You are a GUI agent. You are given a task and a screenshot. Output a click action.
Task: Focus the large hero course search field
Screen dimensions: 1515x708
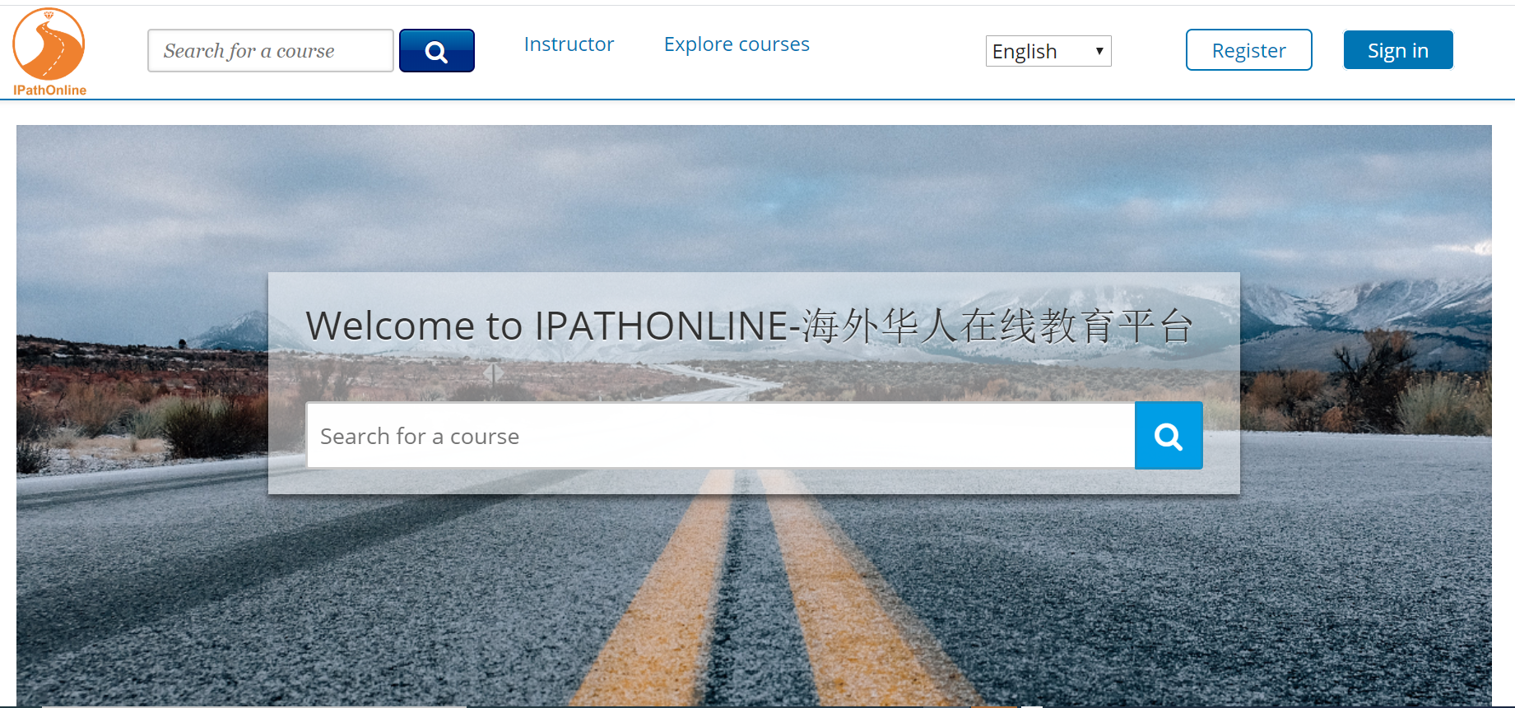pyautogui.click(x=721, y=436)
